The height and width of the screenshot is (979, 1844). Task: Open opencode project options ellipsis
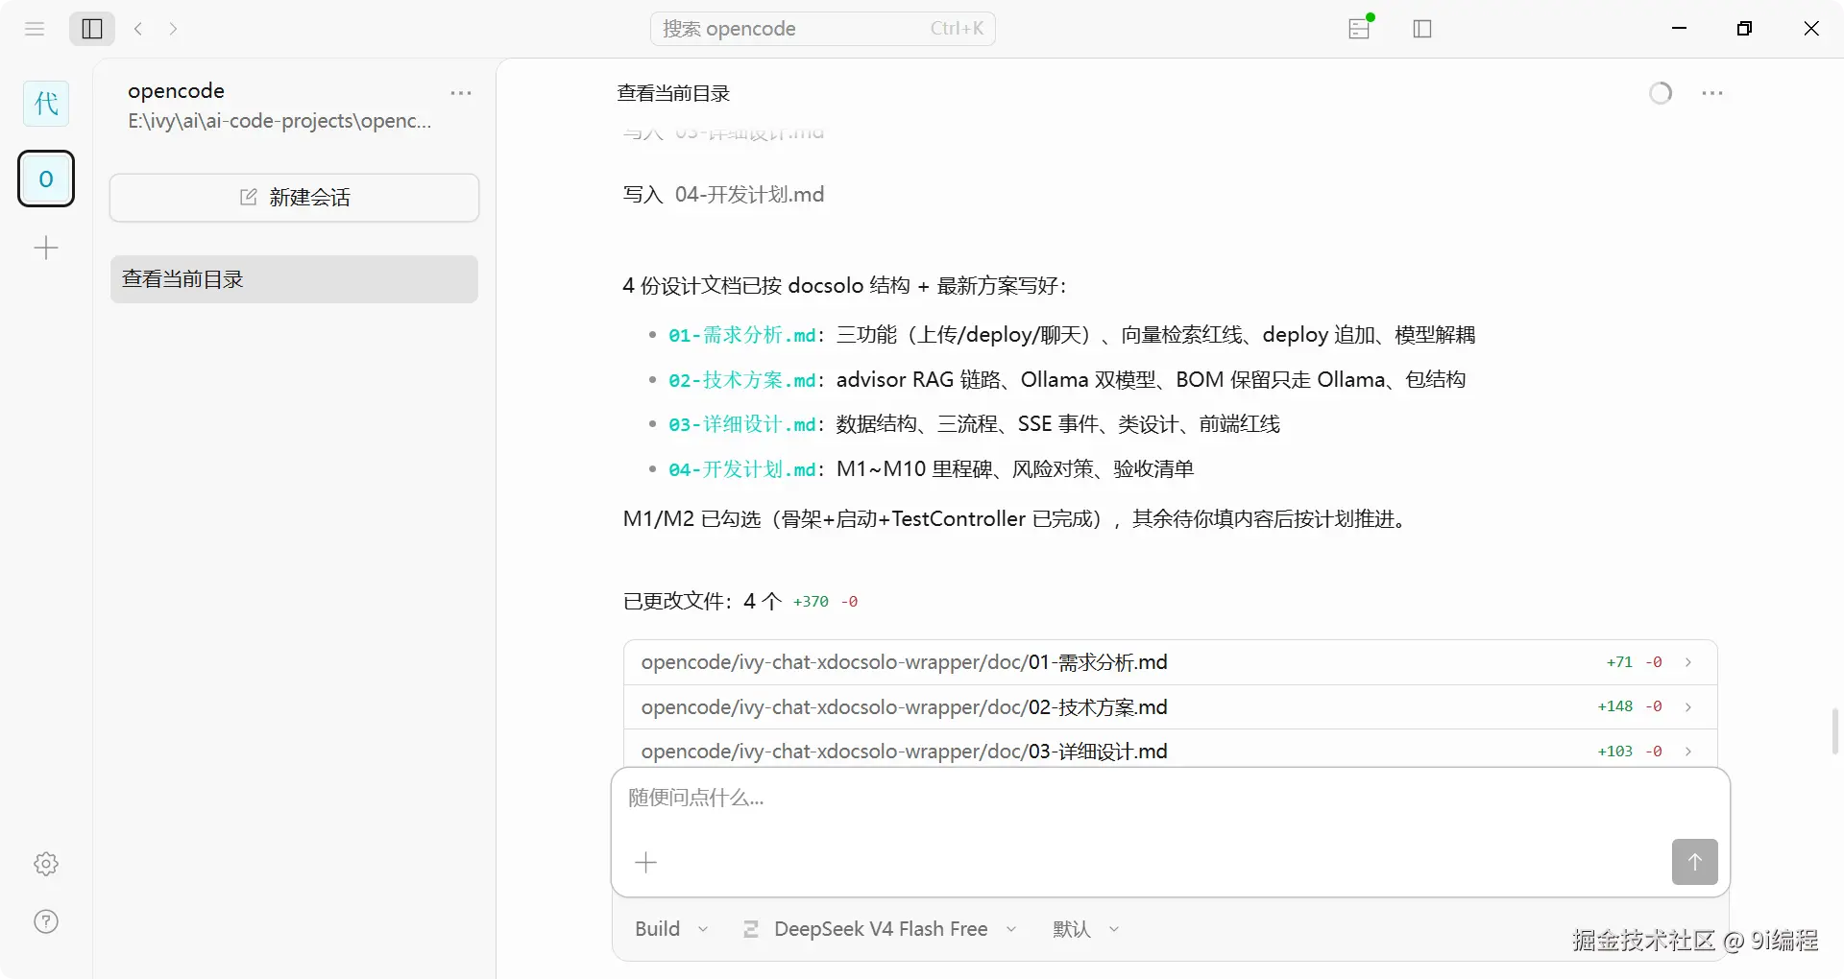pos(461,93)
